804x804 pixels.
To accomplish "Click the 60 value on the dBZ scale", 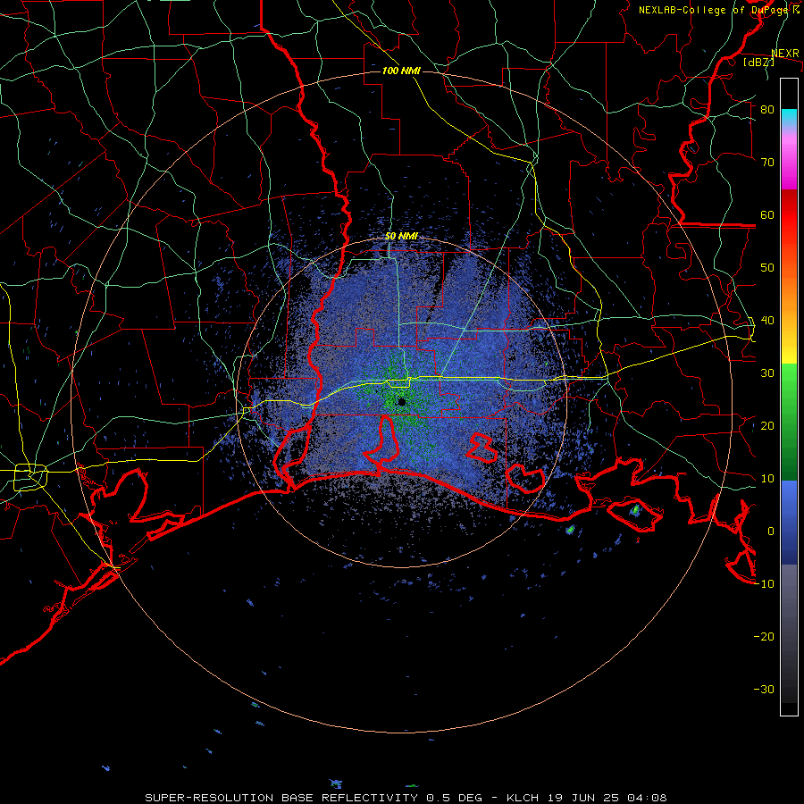I will [767, 215].
